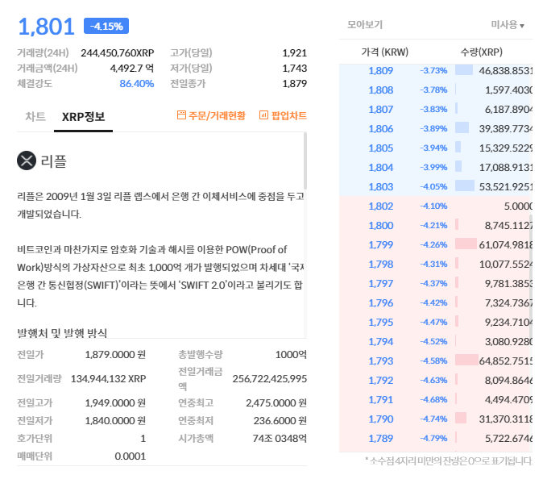
Task: Click quantity 53,521.9251 at price 1,803
Action: tap(505, 187)
